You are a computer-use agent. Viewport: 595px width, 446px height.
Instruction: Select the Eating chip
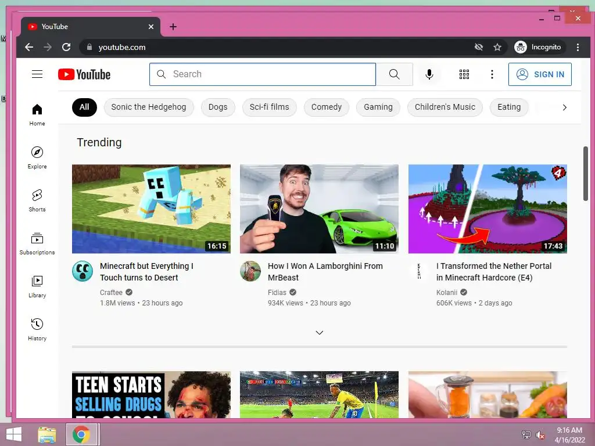click(x=509, y=107)
